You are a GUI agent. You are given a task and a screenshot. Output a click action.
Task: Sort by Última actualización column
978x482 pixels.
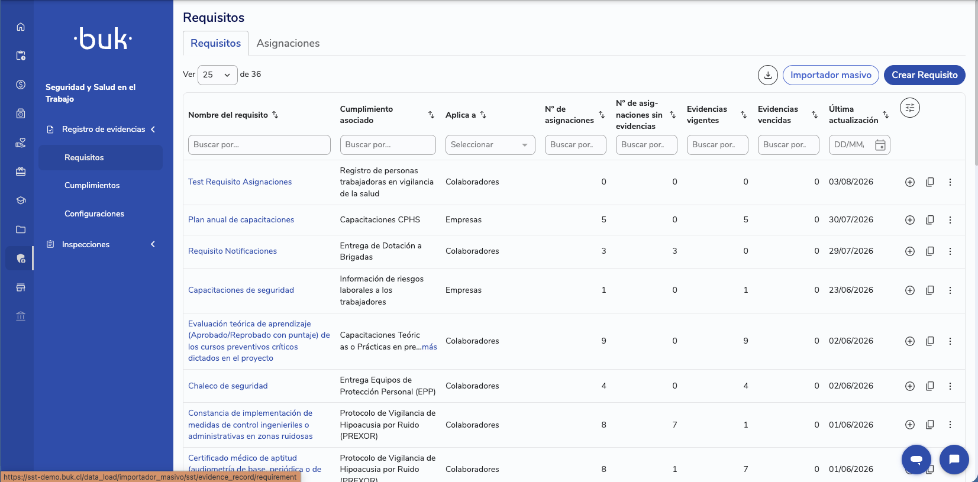coord(886,115)
